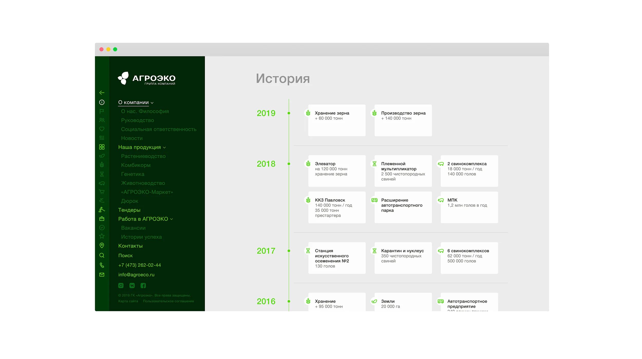Click the back arrow icon in sidebar
The image size is (642, 359).
[102, 93]
